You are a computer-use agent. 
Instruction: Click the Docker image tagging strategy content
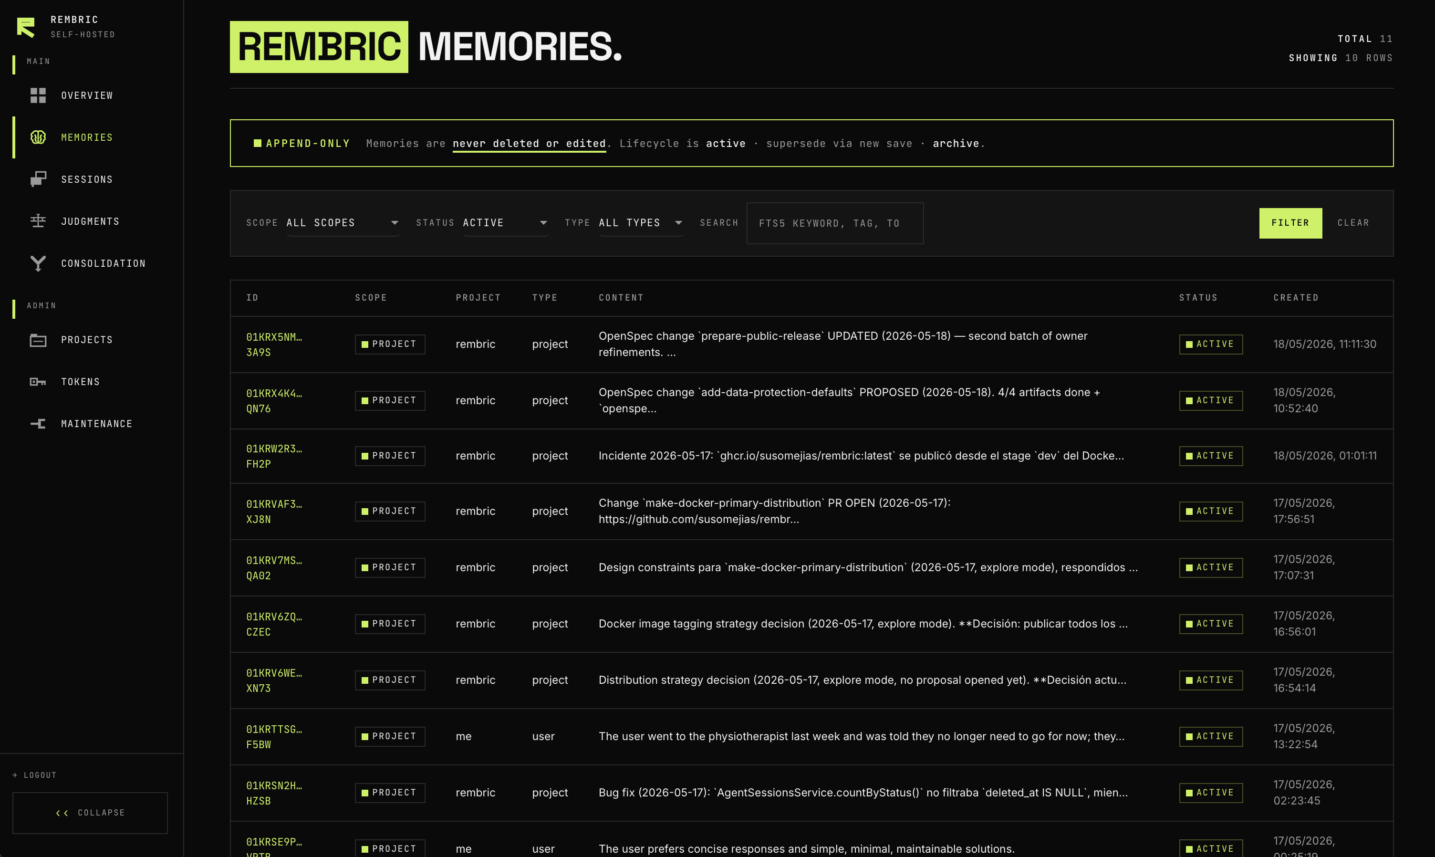tap(863, 624)
